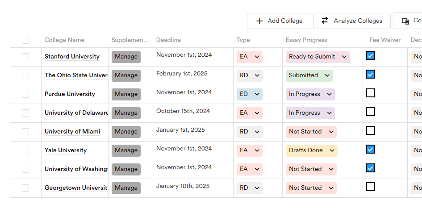
Task: Click the chevron on Ohio State's Submitted status
Action: 327,75
